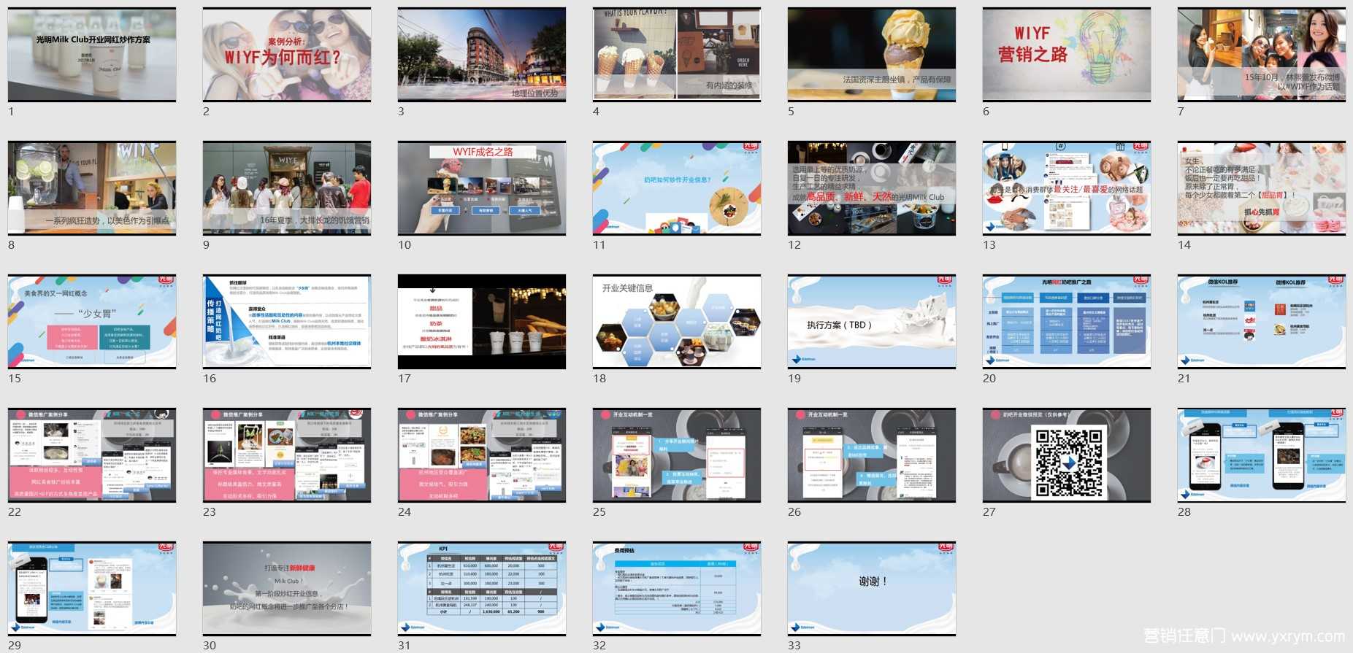This screenshot has width=1353, height=653.
Task: Click slide 8 captioned 一系列疯狂造势
Action: (x=92, y=188)
